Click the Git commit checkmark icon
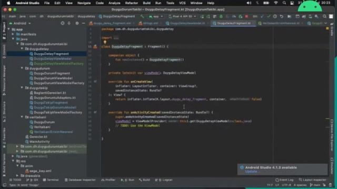 [x=269, y=16]
